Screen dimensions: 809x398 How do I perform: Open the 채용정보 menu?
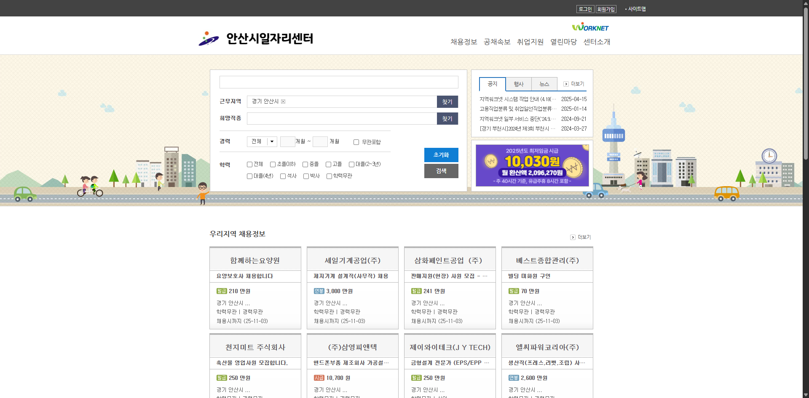463,42
